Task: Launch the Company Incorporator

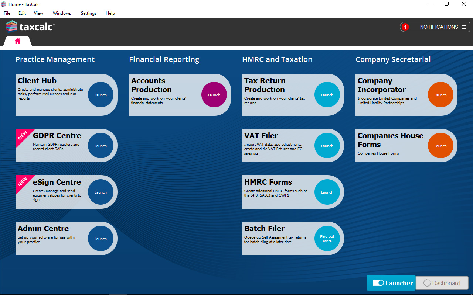Action: tap(440, 95)
